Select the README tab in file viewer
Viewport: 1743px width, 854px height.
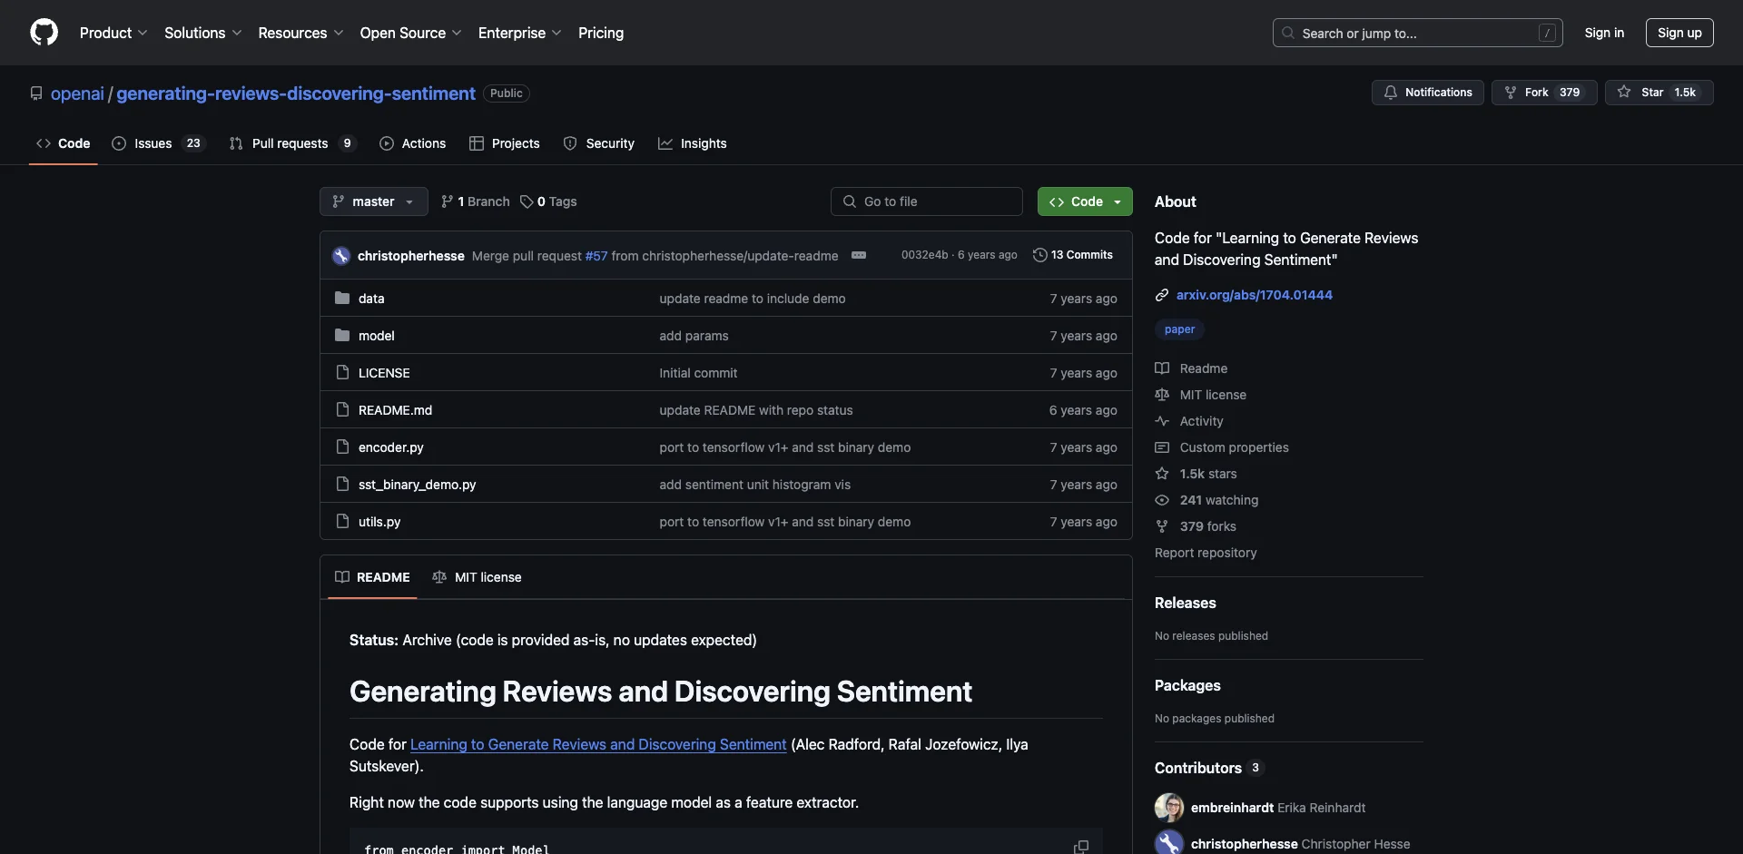(x=372, y=577)
